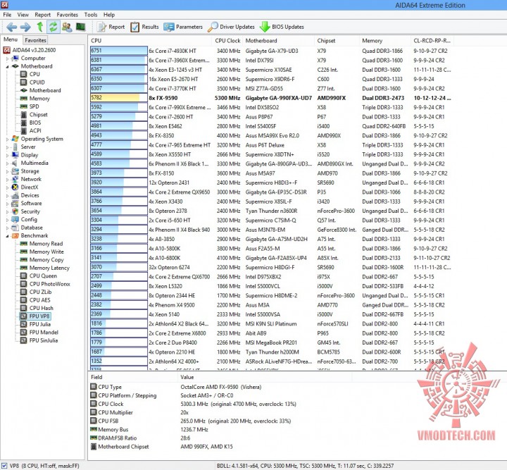Viewport: 507px width, 470px height.
Task: Expand the Display tree node
Action: 8,155
